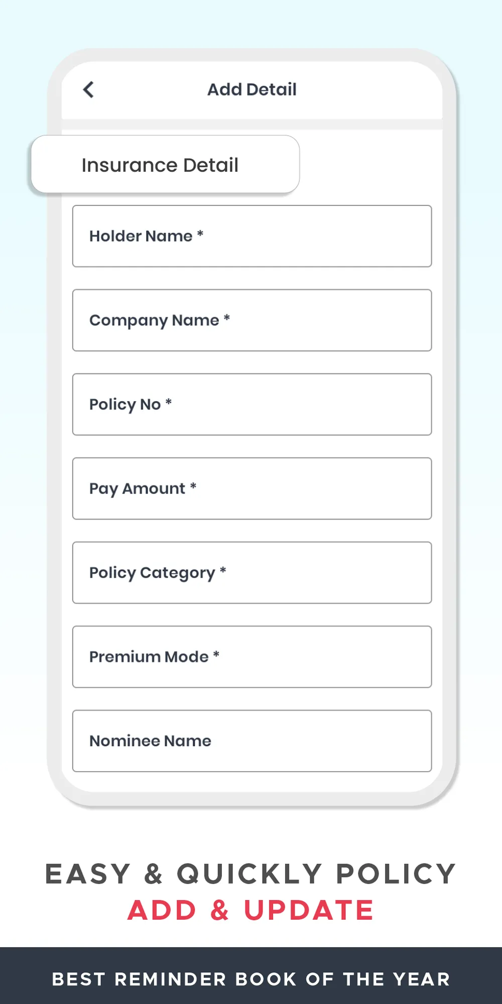Click the asterisk after Pay Amount
The width and height of the screenshot is (502, 1004).
click(193, 486)
